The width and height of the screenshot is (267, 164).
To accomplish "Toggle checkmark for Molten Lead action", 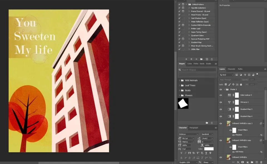I will (x=179, y=28).
